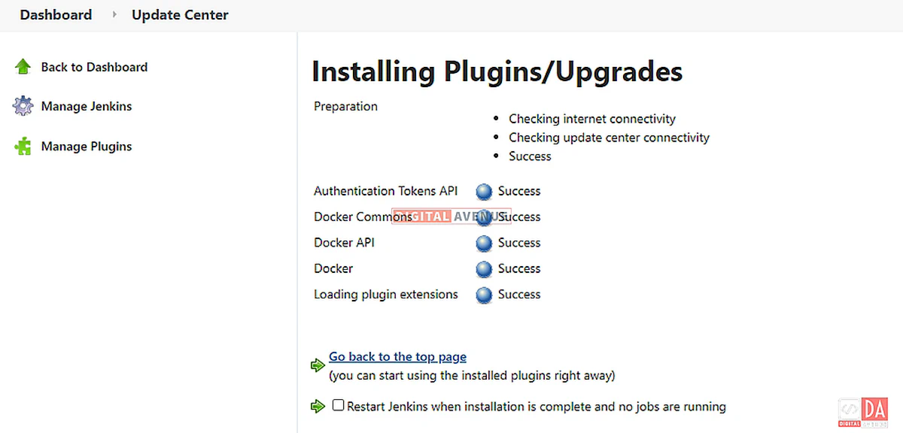Image resolution: width=903 pixels, height=433 pixels.
Task: Click Checking internet connectivity text
Action: (x=592, y=119)
